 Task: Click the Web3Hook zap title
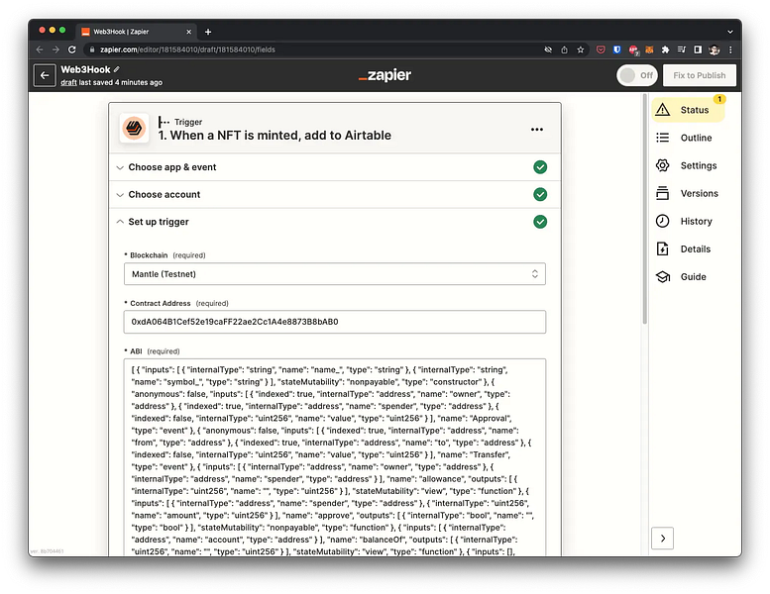coord(85,69)
